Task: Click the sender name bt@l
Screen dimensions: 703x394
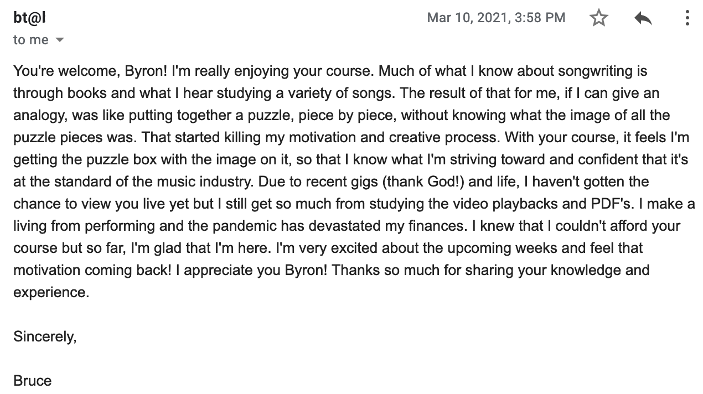Action: coord(29,18)
